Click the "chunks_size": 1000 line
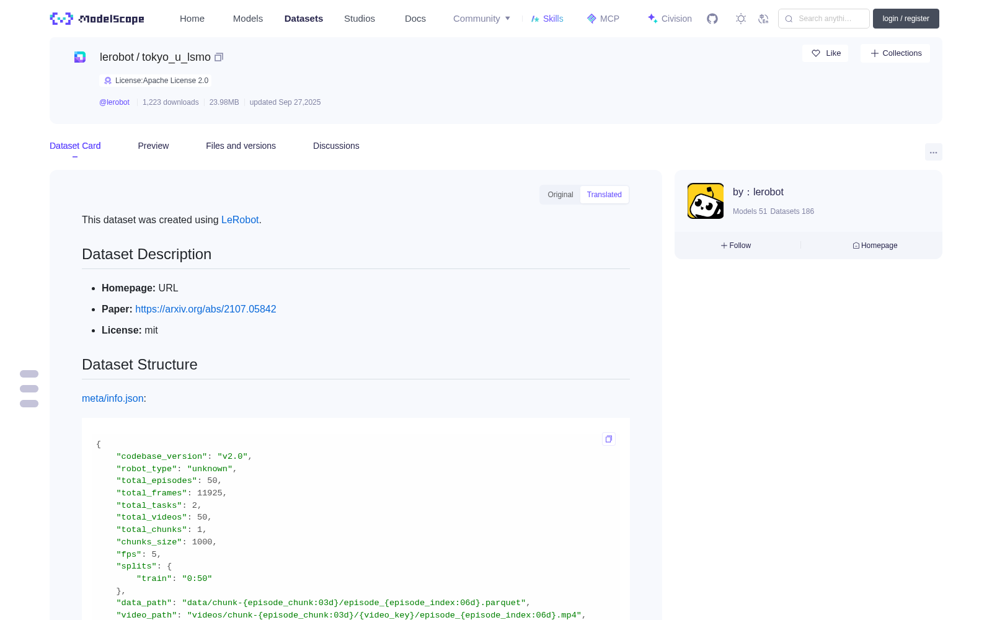This screenshot has width=992, height=620. point(167,542)
